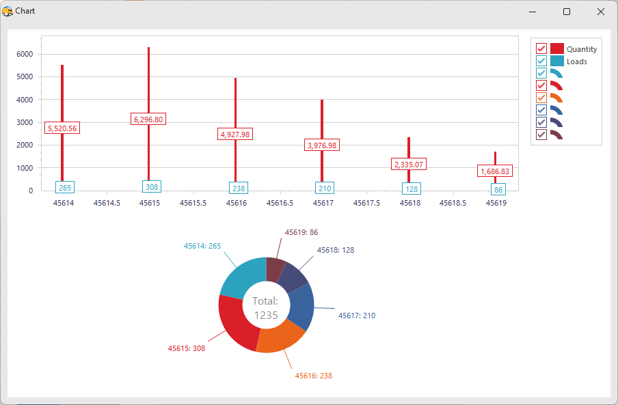Click the Chart app icon in title bar
This screenshot has height=405, width=618.
(8, 12)
